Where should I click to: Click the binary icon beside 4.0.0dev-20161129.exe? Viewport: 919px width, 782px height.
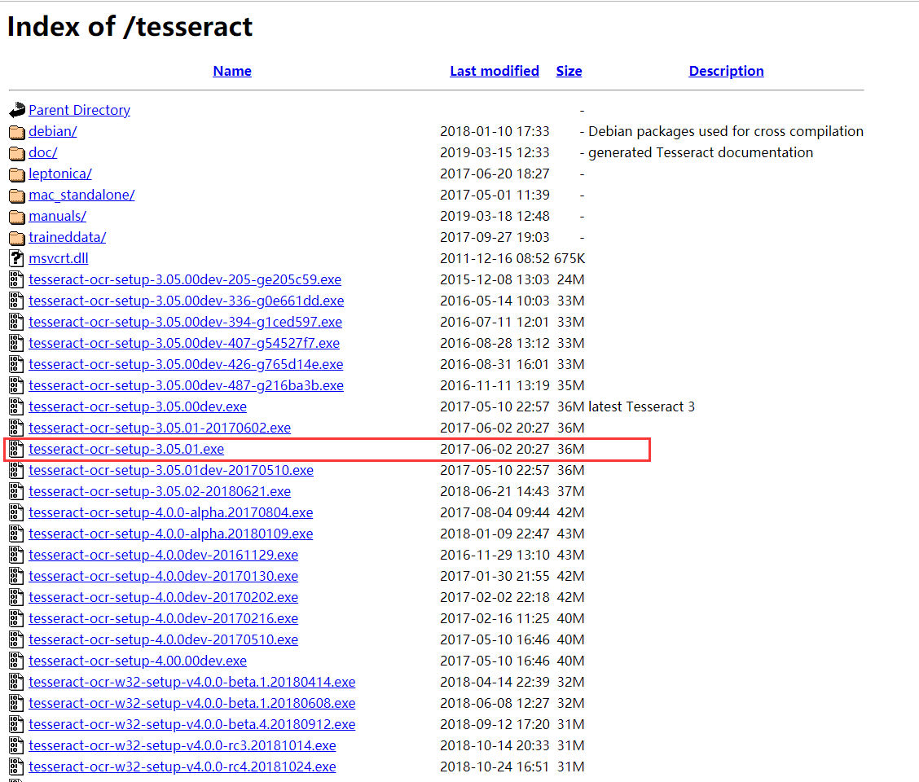click(16, 555)
